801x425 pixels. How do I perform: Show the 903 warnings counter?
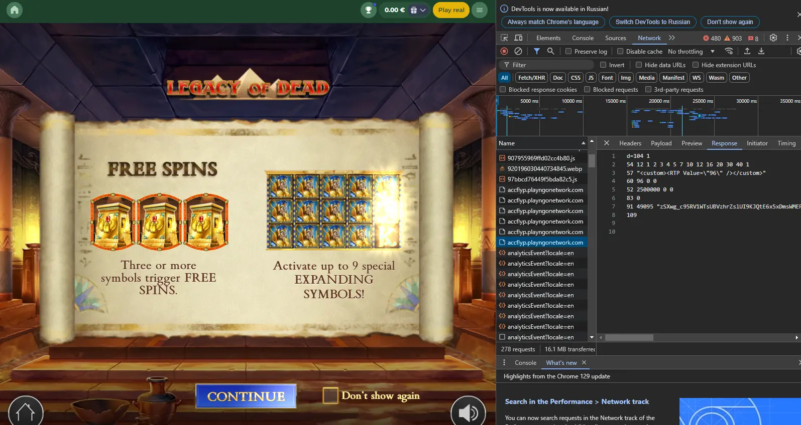point(733,38)
